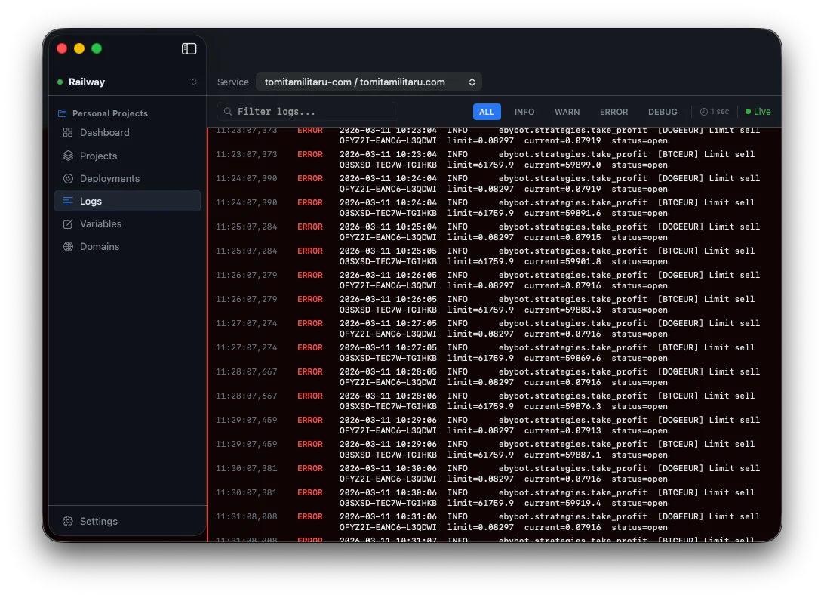The image size is (824, 598).
Task: Open the Railway project switcher chevron
Action: click(x=194, y=82)
